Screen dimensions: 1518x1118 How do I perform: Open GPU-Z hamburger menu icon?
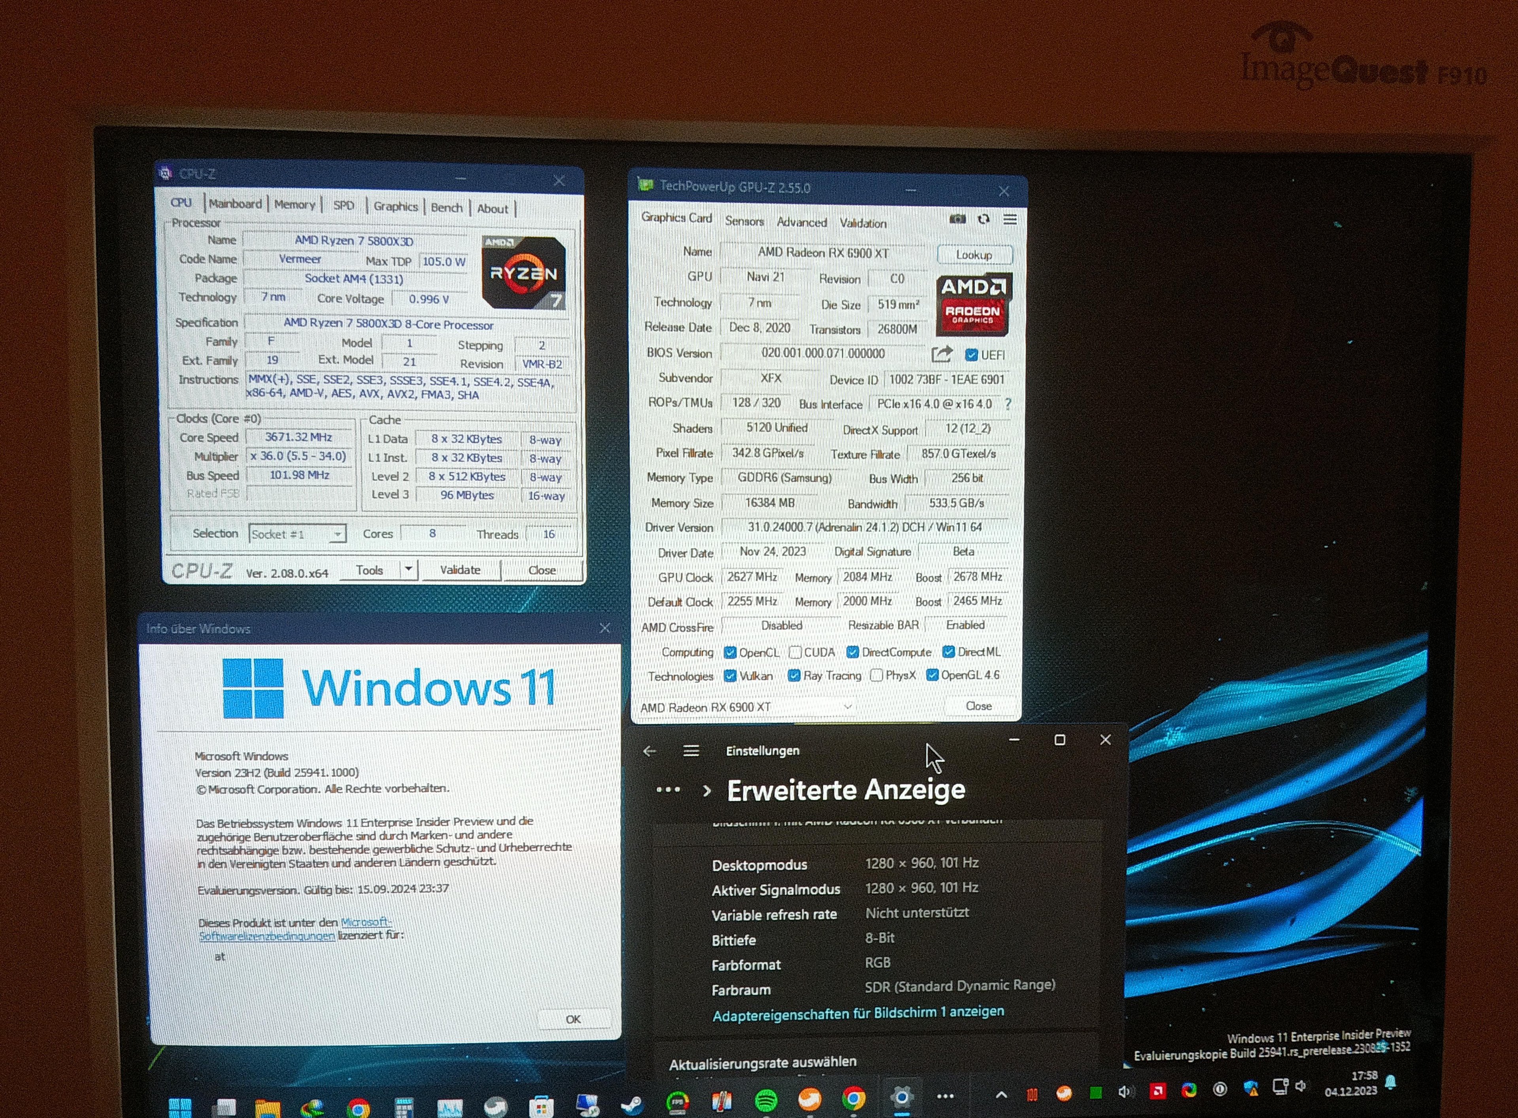click(x=1010, y=219)
